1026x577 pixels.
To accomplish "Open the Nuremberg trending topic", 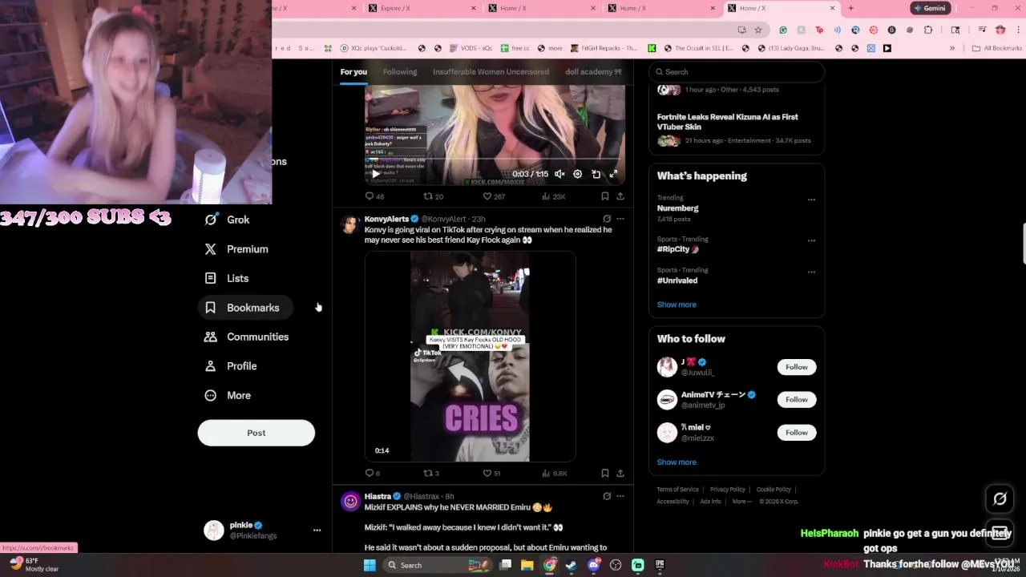I will coord(737,208).
